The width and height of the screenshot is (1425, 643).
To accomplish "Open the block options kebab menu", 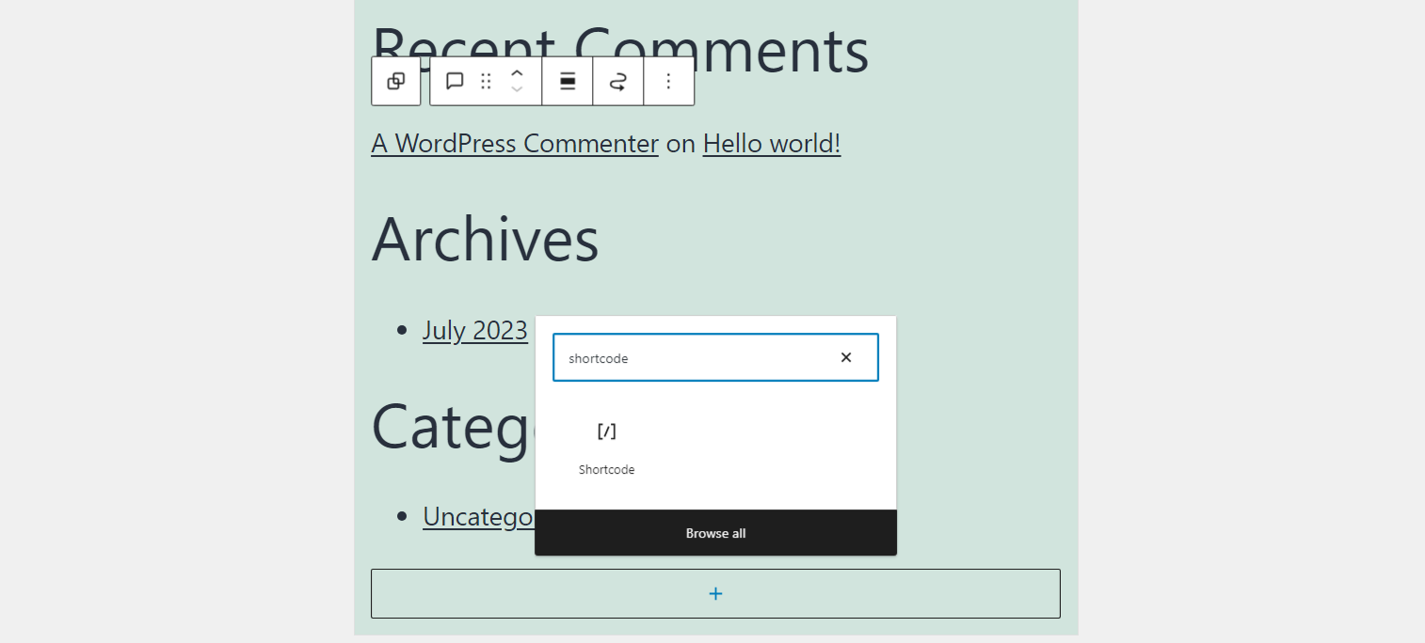I will click(x=668, y=81).
